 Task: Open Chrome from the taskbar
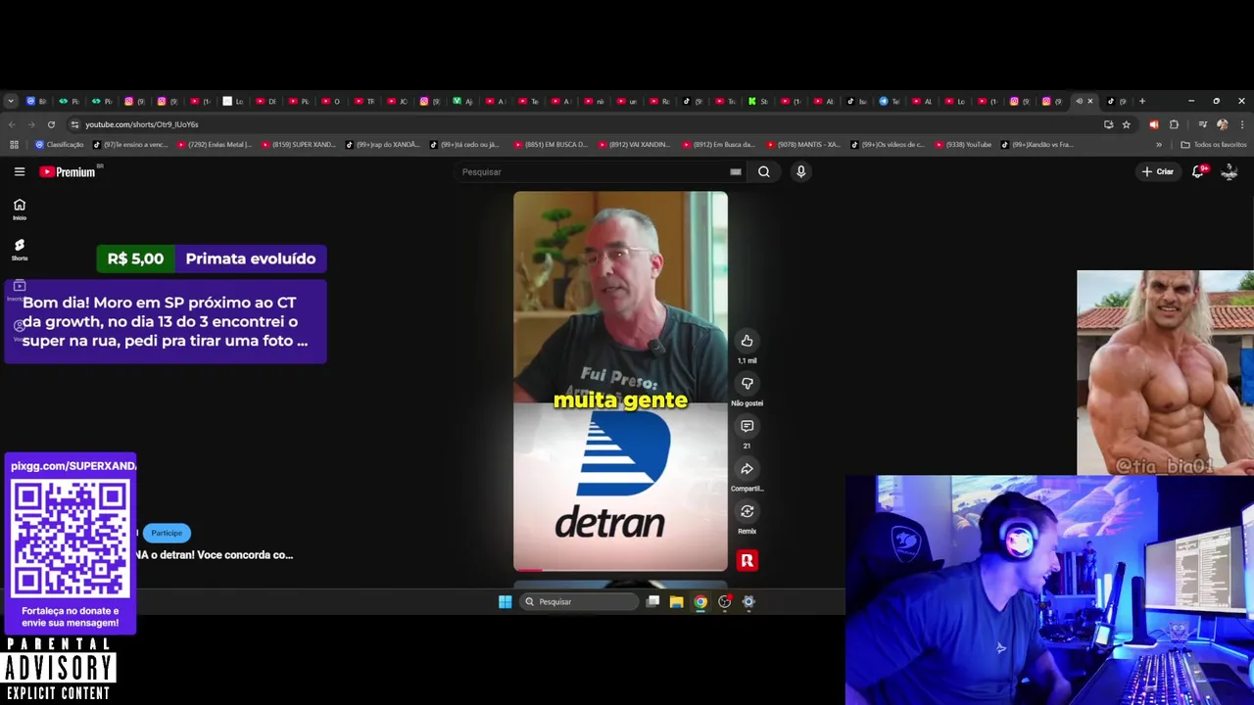(x=700, y=601)
